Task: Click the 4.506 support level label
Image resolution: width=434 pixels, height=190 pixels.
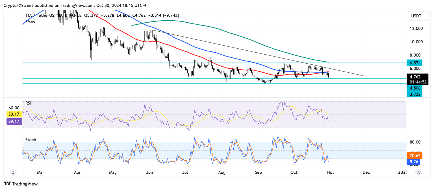Action: tap(414, 88)
